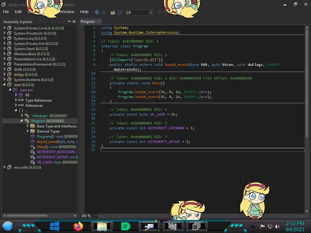Click the green chat app taskbar icon

click(125, 226)
